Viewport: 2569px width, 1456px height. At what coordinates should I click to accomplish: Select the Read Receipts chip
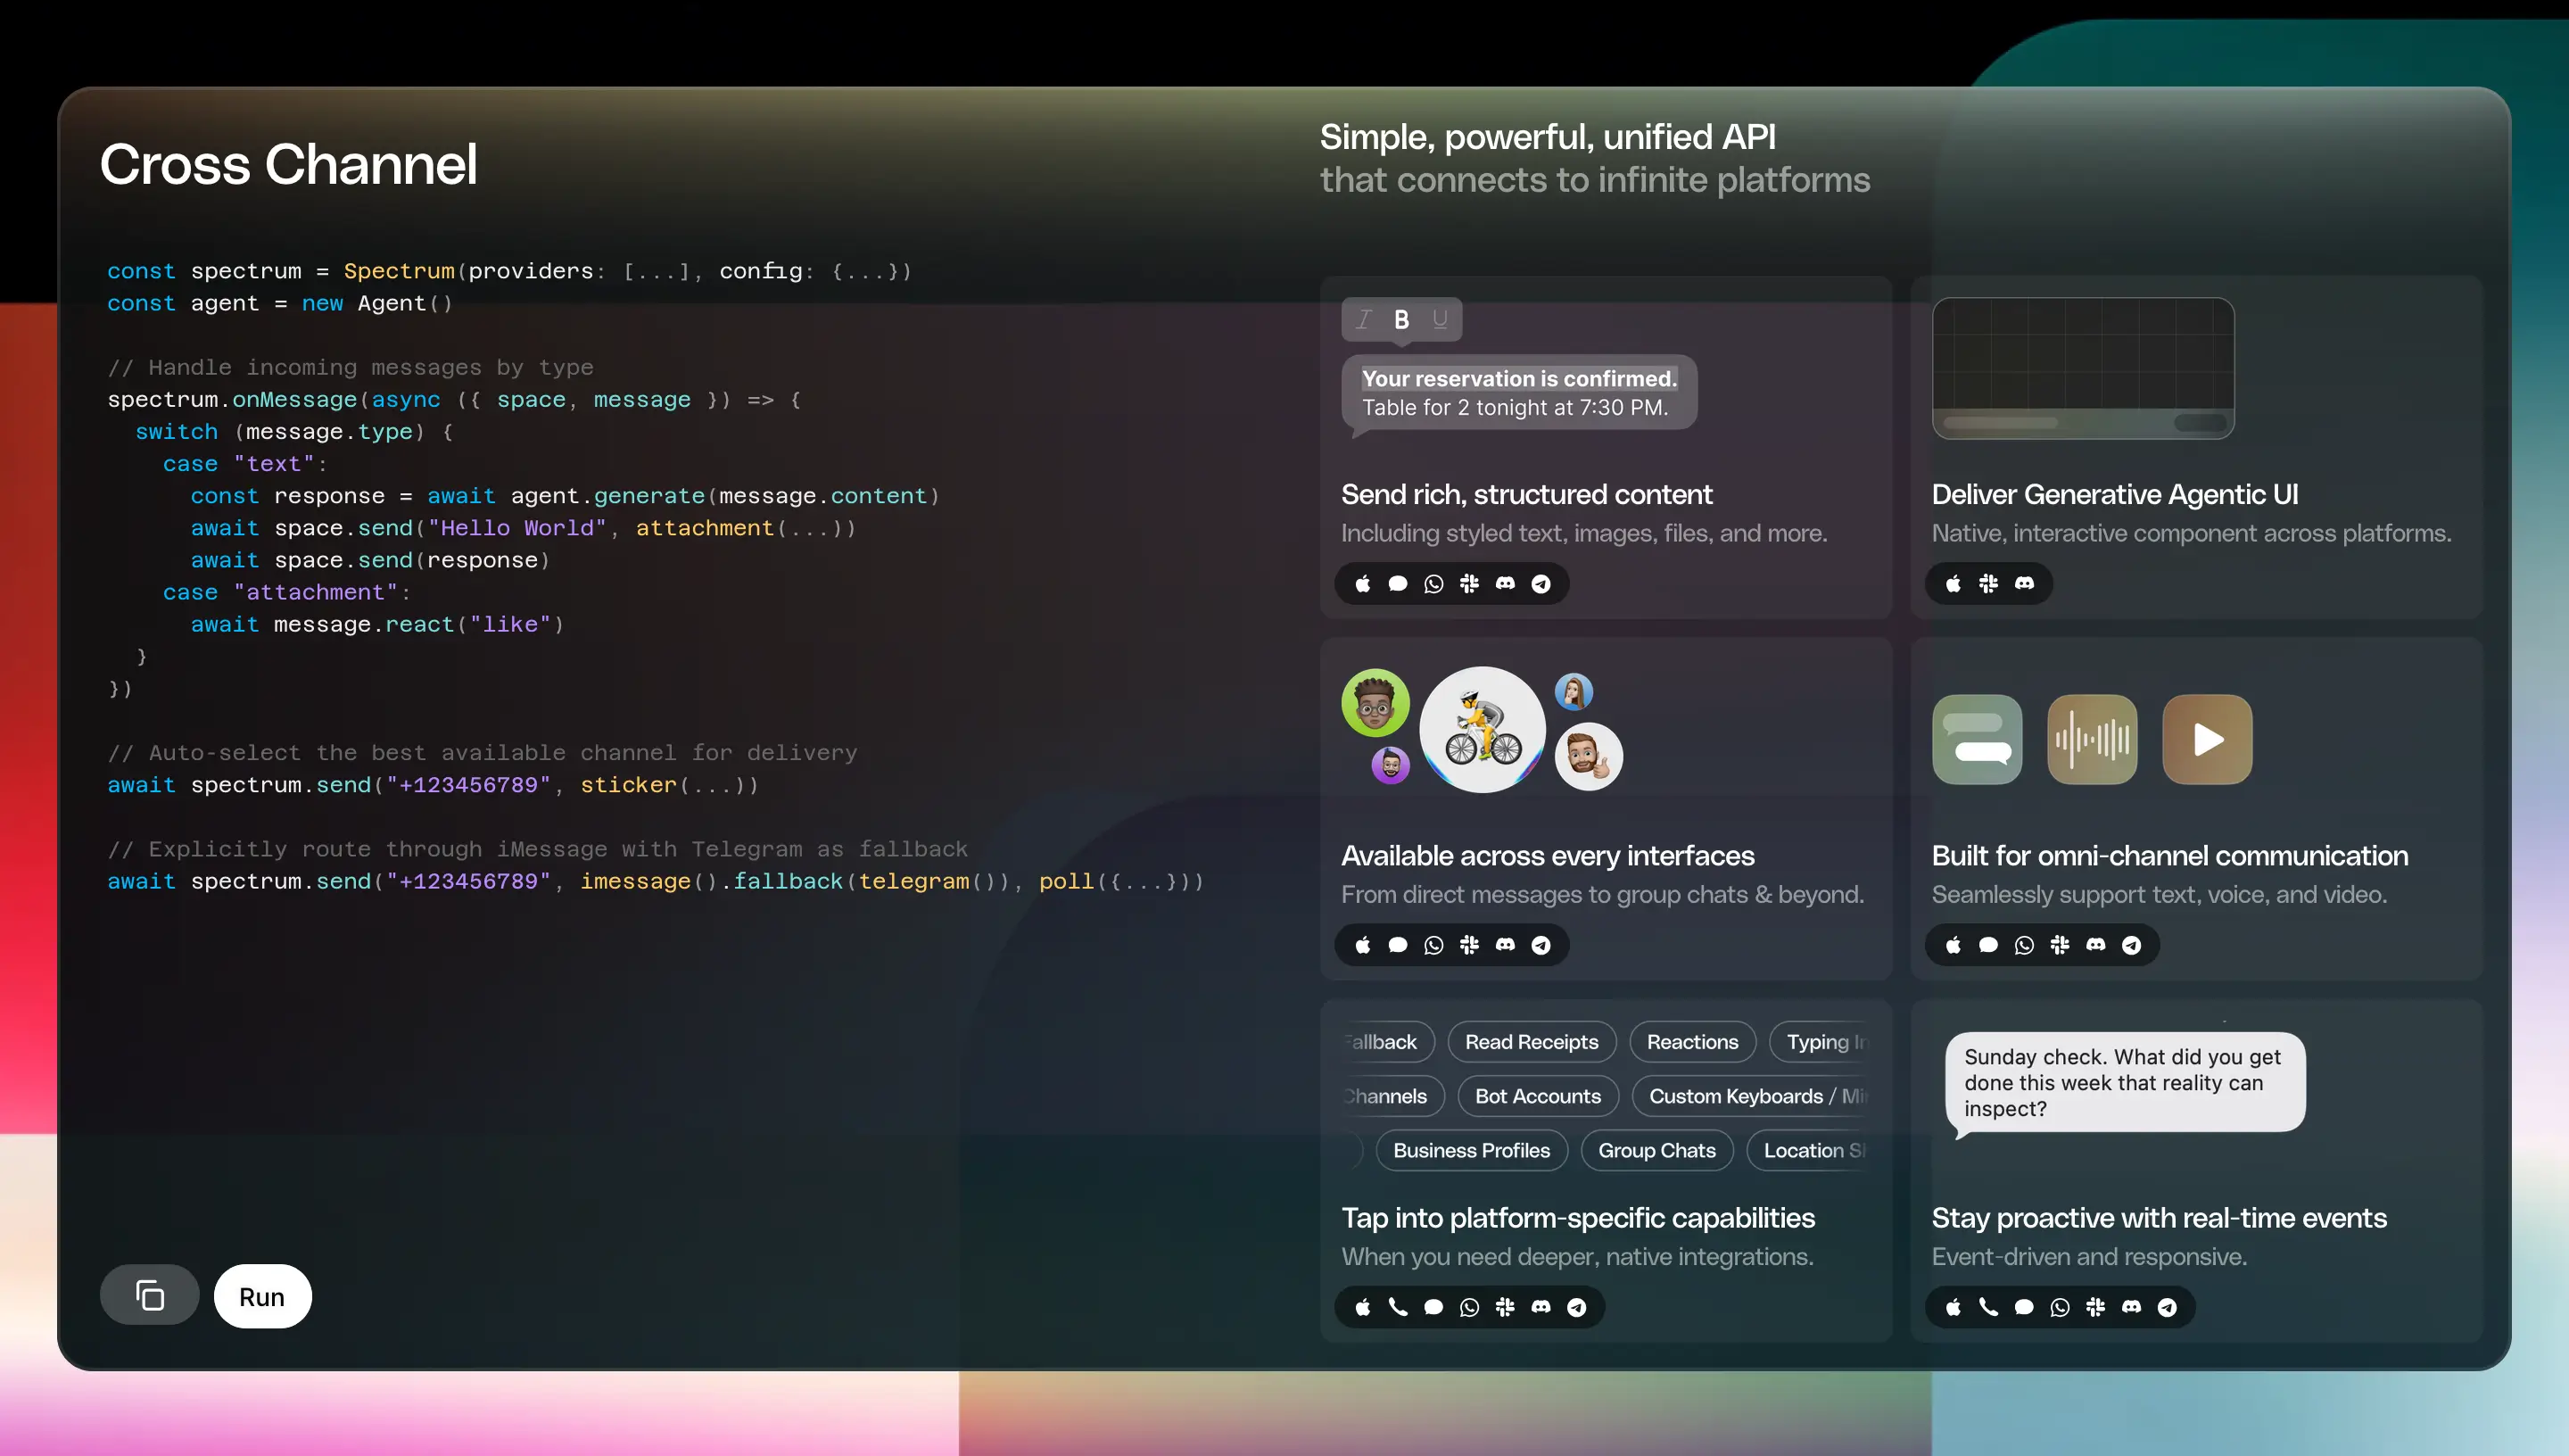pyautogui.click(x=1532, y=1042)
